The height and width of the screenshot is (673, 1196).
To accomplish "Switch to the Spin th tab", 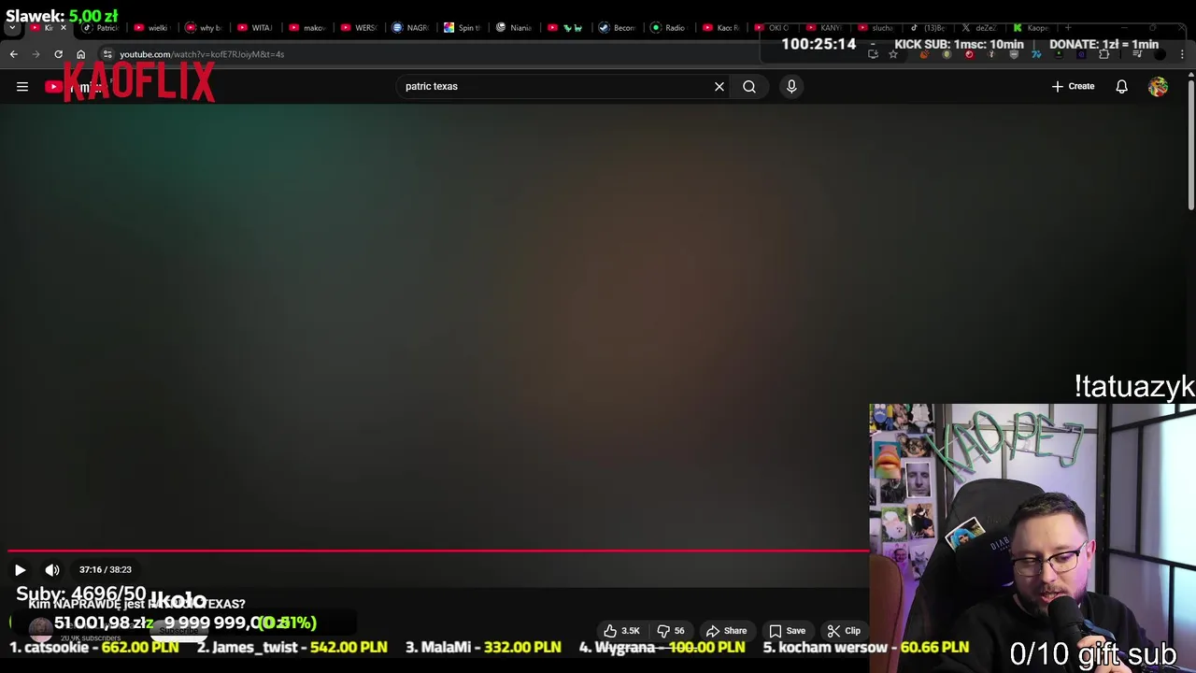I will click(x=462, y=28).
